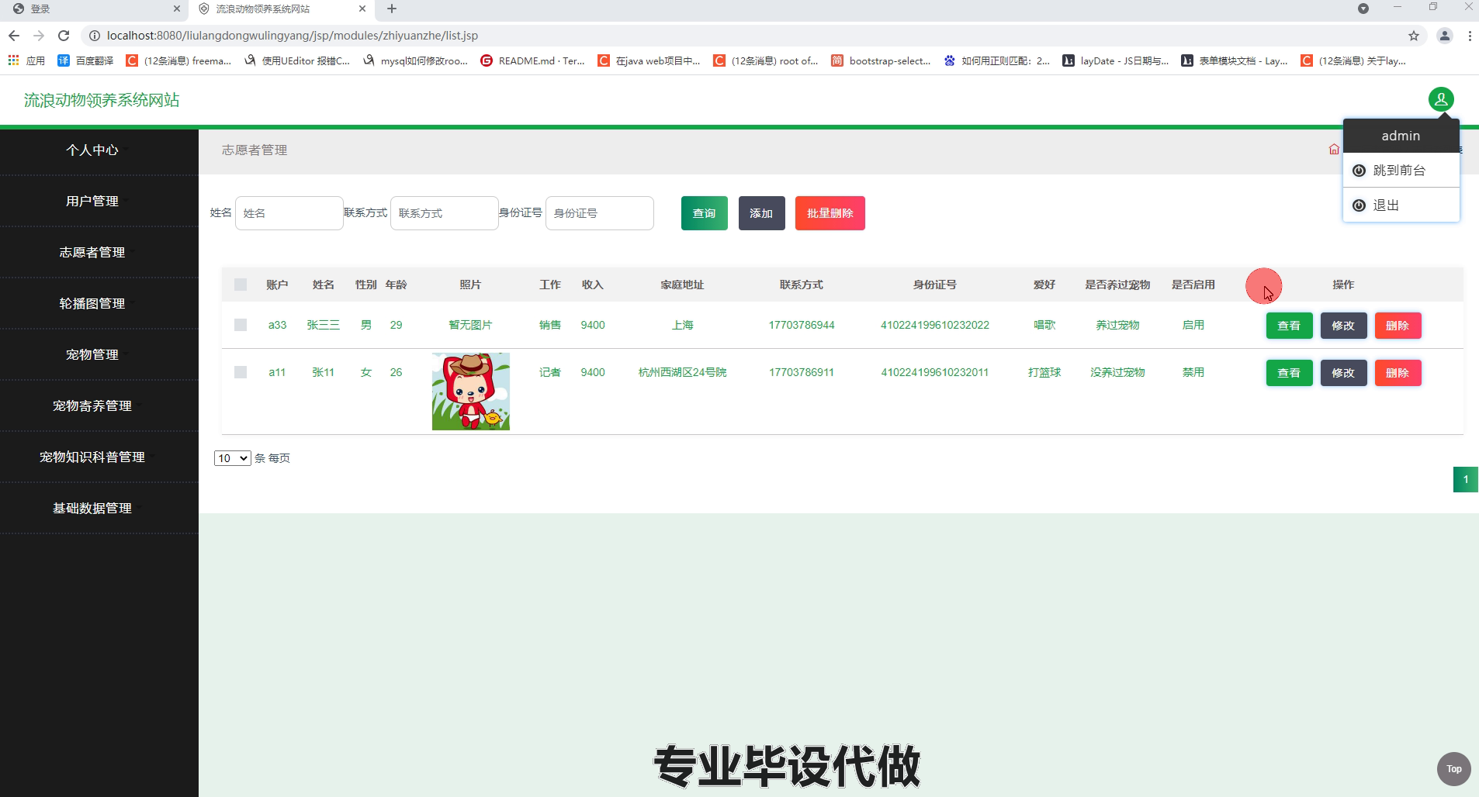Focus the 联系方式 search field

pyautogui.click(x=444, y=213)
